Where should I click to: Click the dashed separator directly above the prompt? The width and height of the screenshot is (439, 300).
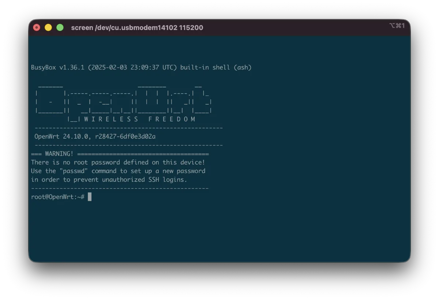coord(120,188)
